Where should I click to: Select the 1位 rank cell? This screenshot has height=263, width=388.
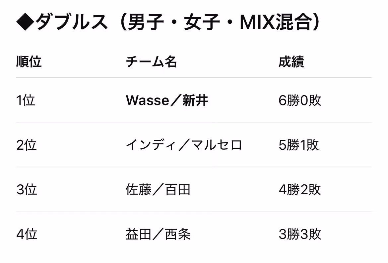click(26, 100)
